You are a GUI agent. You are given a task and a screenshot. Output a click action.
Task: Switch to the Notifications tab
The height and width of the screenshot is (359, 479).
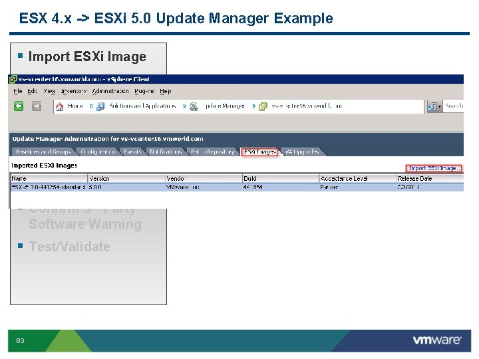click(166, 152)
